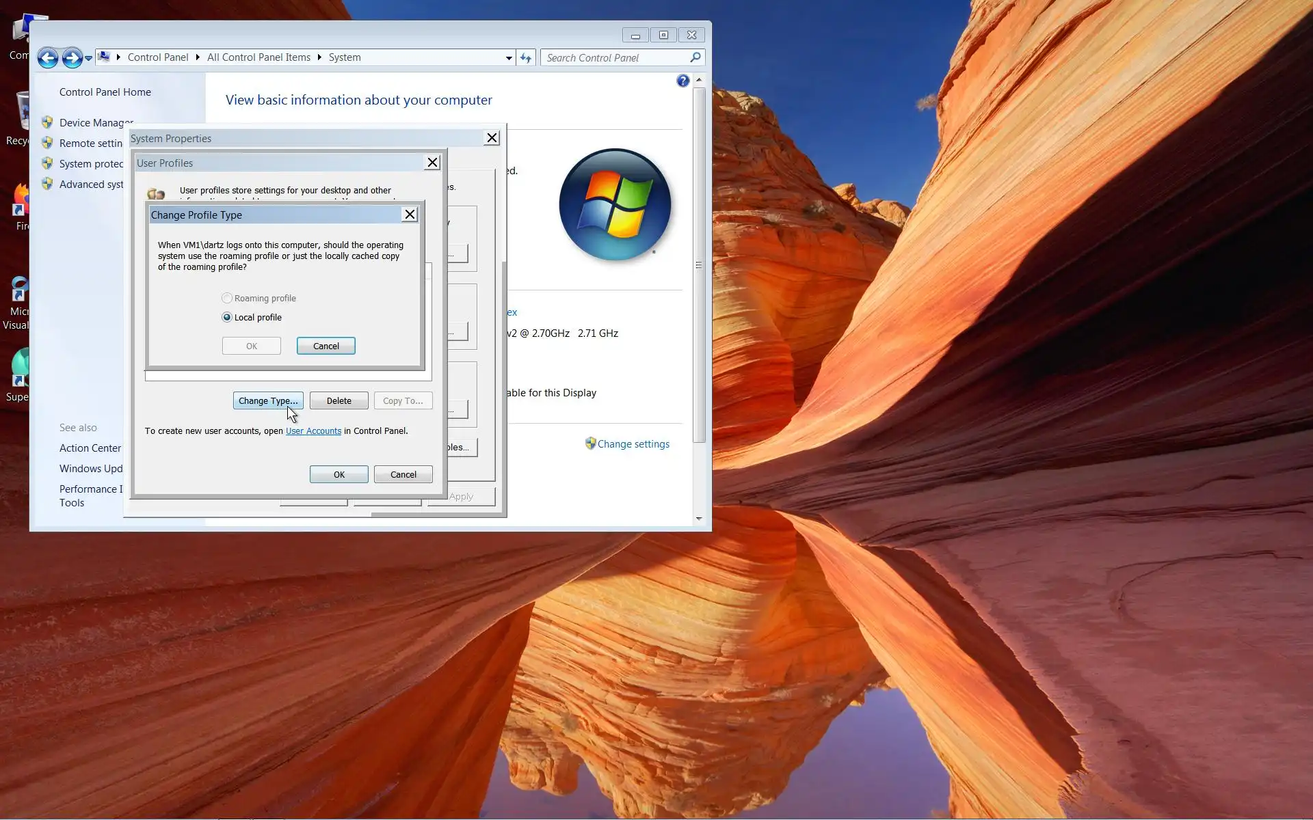Click the shield icon beside Remote settings
The image size is (1313, 820).
[x=47, y=143]
